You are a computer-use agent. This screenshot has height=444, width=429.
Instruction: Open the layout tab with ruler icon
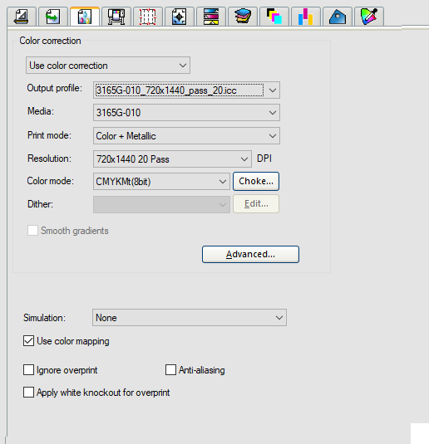[22, 17]
